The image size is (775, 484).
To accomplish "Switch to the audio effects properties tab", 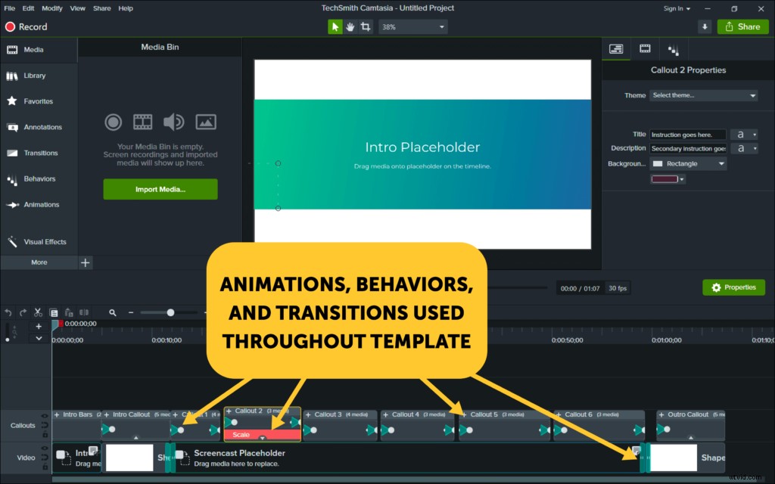I will click(674, 48).
